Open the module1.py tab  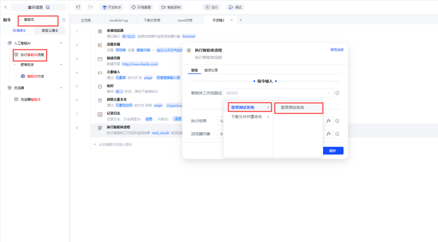[120, 21]
